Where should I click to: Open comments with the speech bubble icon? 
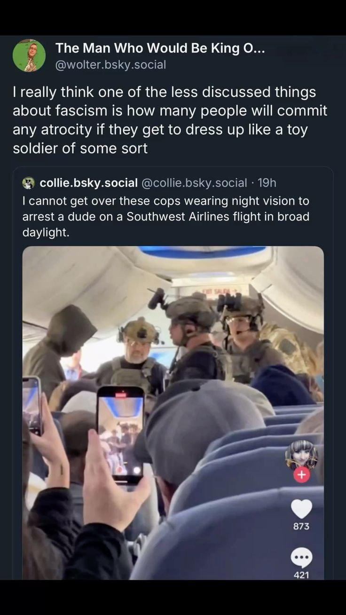301,558
